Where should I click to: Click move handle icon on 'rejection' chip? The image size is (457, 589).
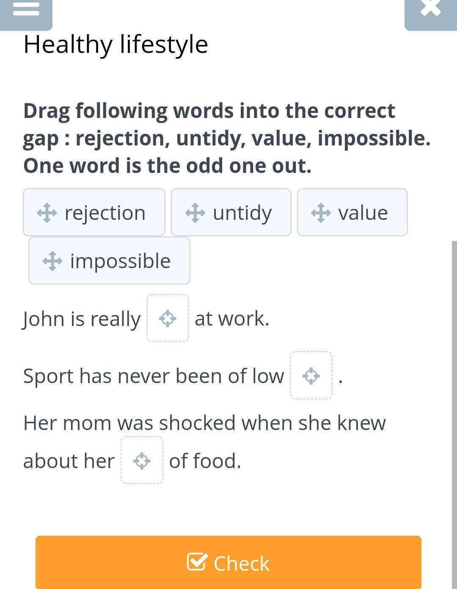pyautogui.click(x=47, y=213)
